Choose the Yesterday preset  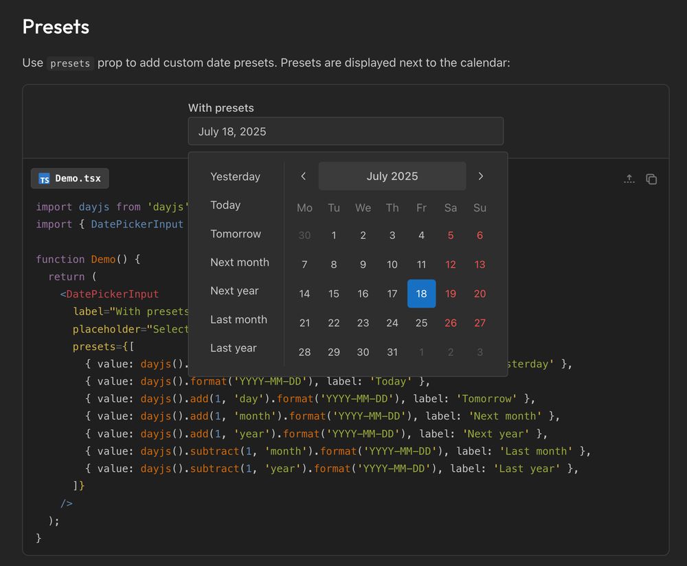click(235, 177)
